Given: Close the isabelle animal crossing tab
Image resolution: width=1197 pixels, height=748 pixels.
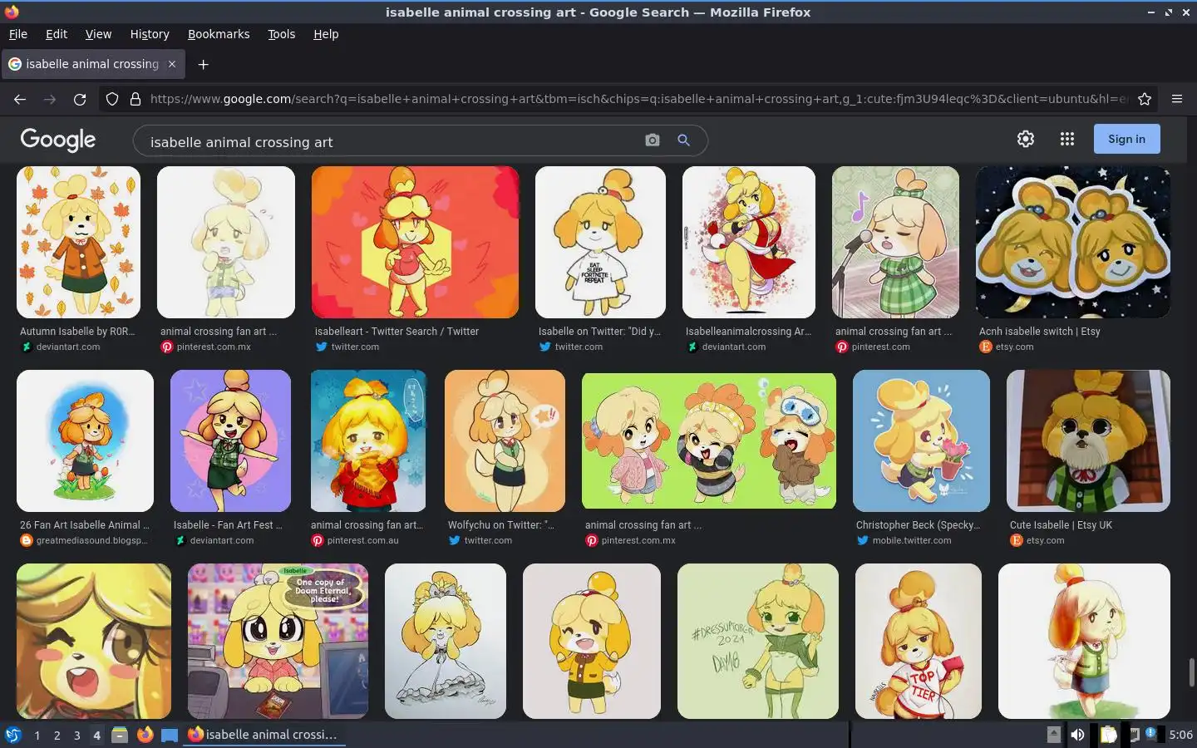Looking at the screenshot, I should click(x=172, y=64).
